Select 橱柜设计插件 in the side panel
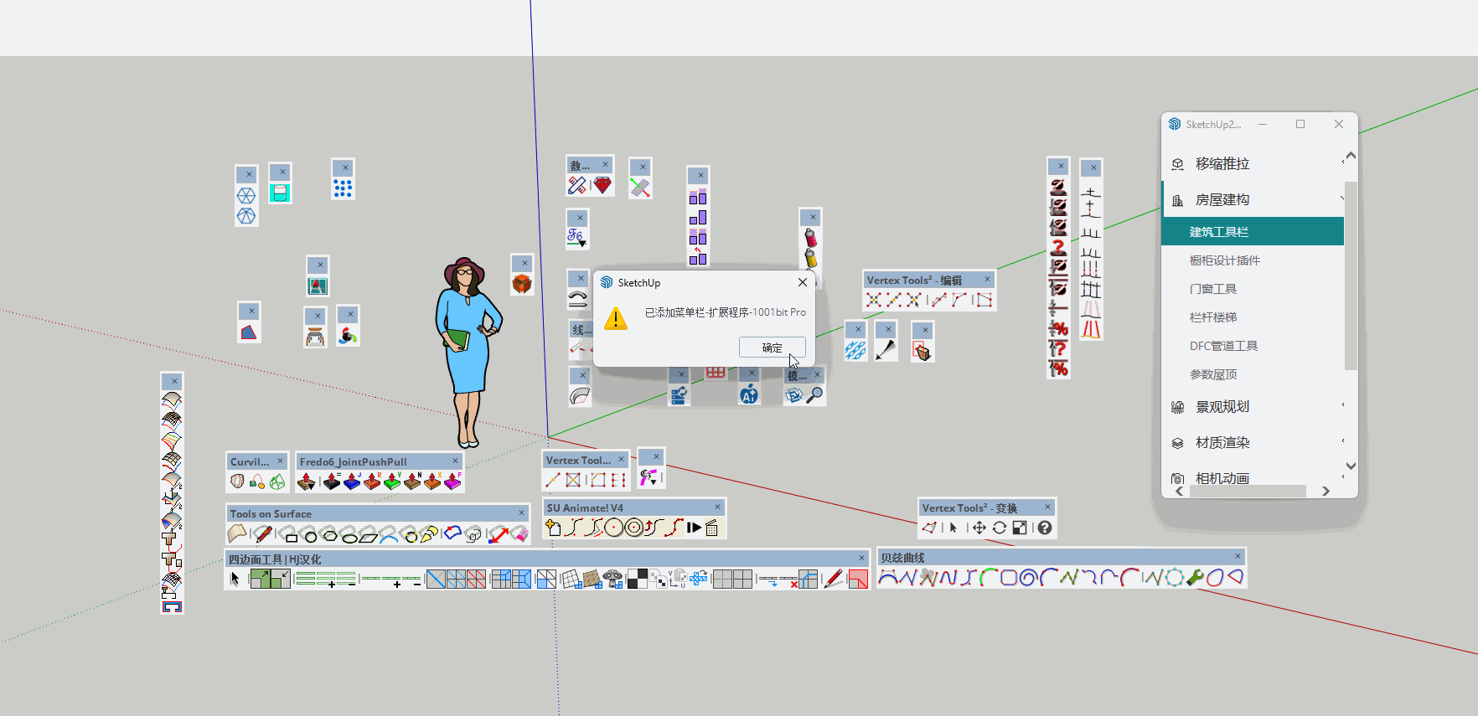 coord(1224,260)
